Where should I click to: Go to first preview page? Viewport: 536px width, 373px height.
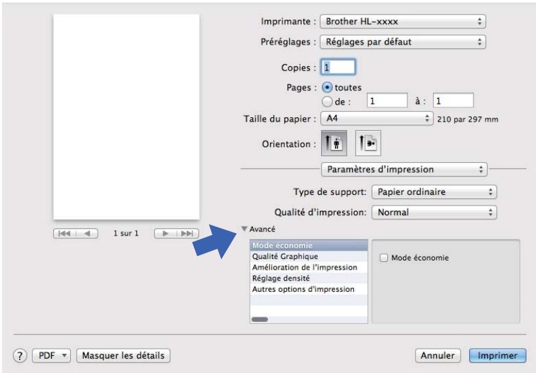point(65,234)
